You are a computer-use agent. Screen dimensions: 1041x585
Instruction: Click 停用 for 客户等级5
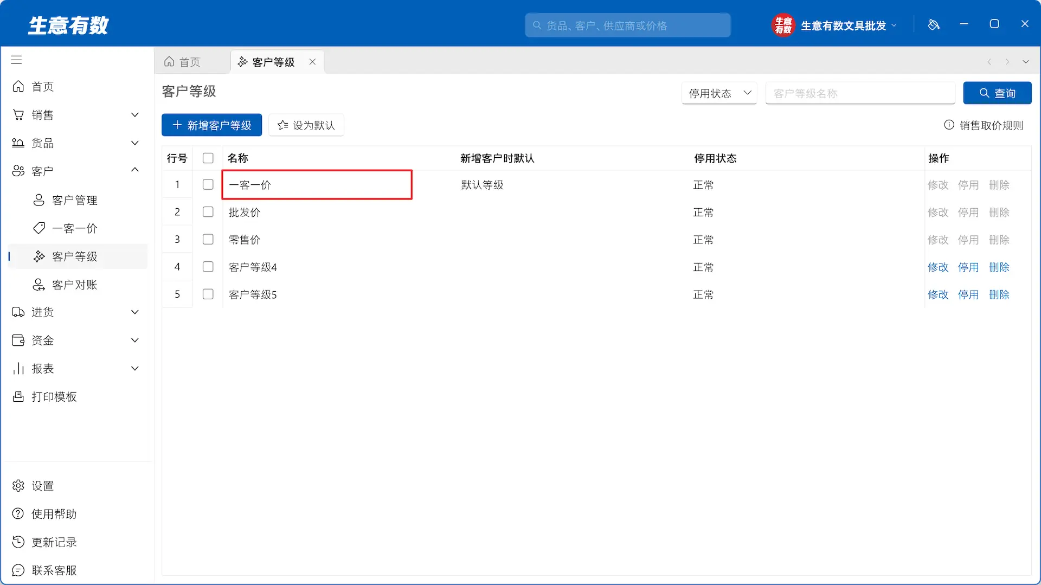point(968,294)
